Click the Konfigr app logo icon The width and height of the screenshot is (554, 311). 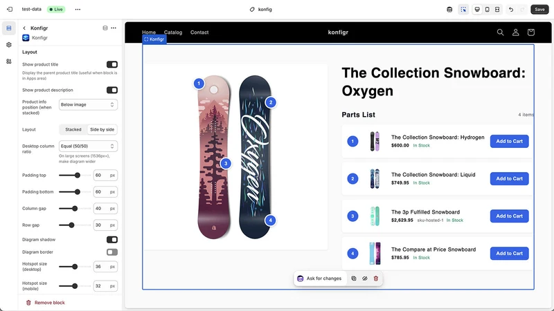pos(26,38)
